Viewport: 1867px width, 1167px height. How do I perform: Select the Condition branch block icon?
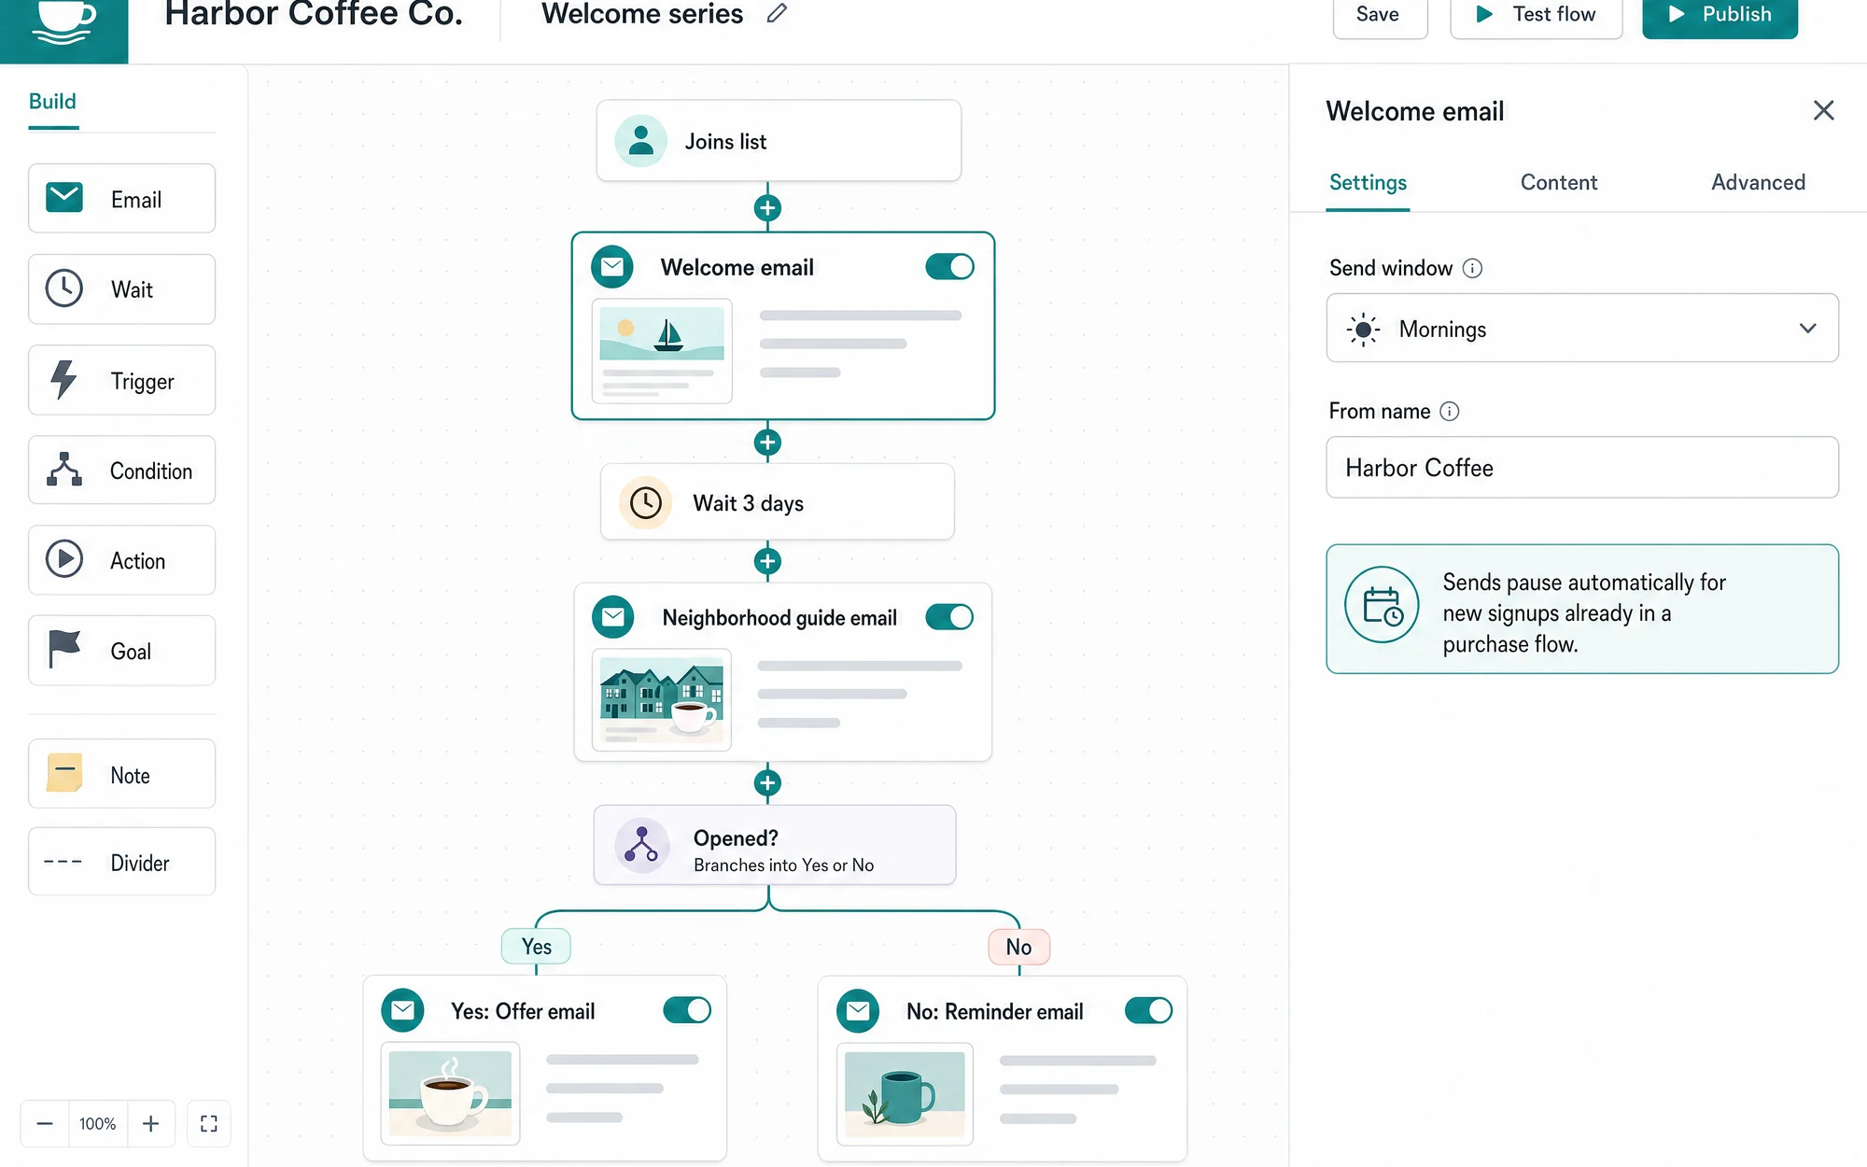pos(64,470)
